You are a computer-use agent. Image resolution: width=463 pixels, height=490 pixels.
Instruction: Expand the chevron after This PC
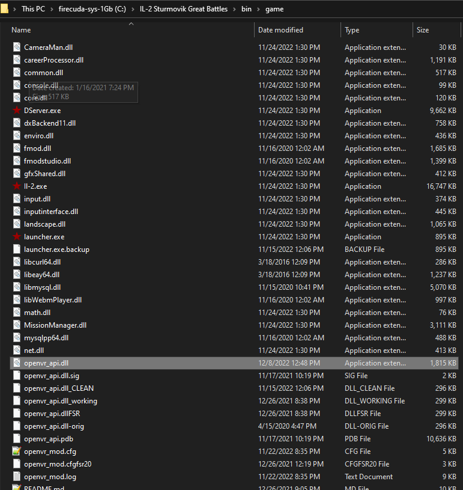(52, 9)
